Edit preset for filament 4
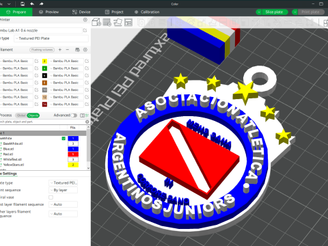Viewport: 328px width, 246px height. 87,68
